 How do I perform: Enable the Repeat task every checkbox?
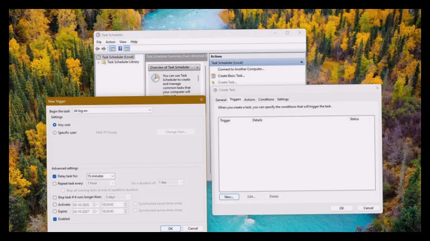(54, 183)
